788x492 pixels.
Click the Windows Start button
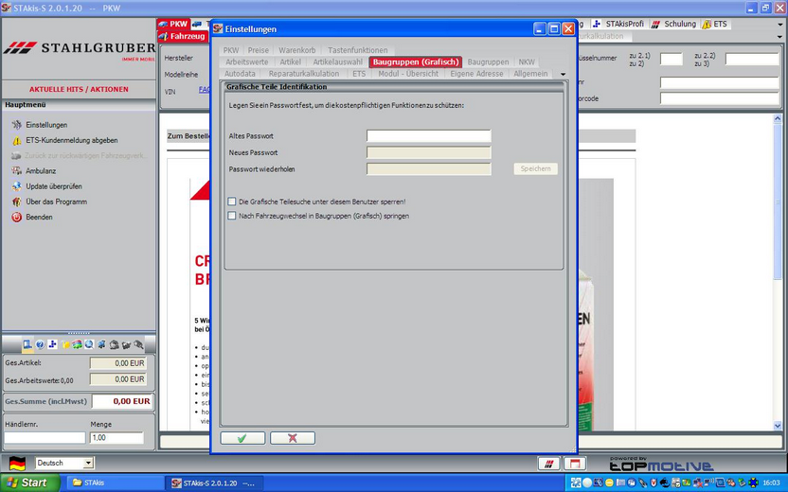(x=28, y=483)
